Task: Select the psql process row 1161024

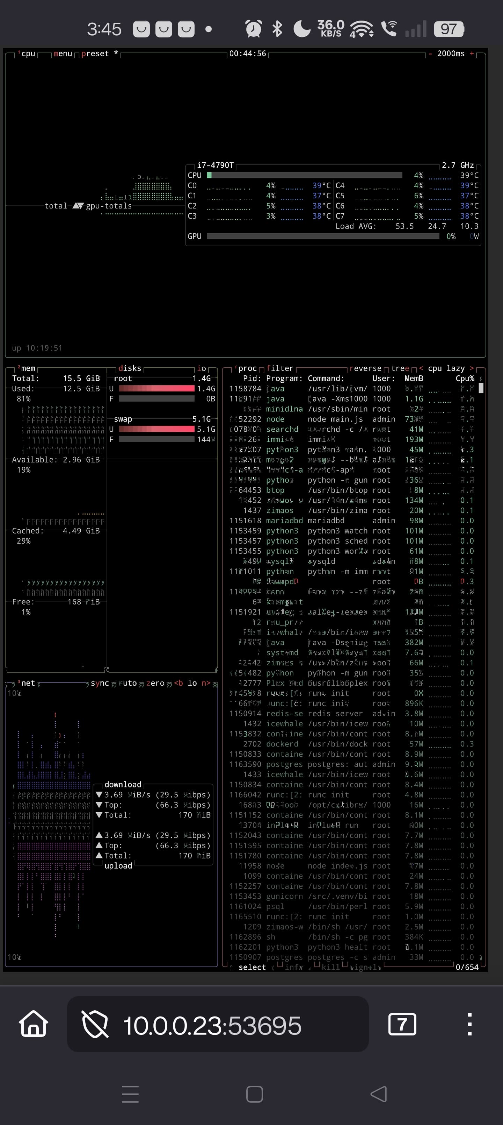Action: [x=352, y=906]
